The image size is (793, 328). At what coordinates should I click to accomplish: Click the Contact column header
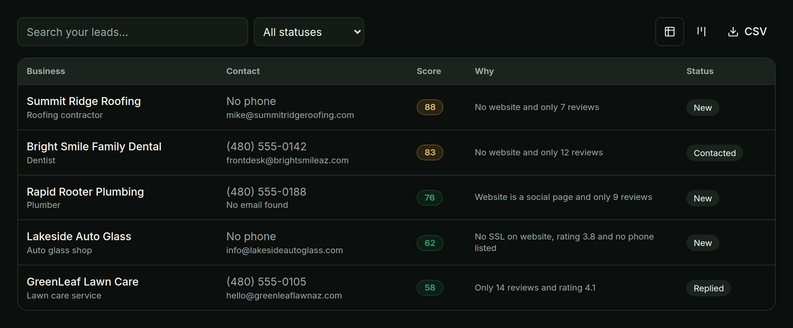pyautogui.click(x=243, y=71)
